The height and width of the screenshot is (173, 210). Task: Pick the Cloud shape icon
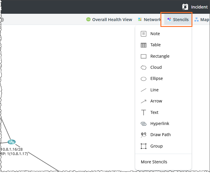143,68
